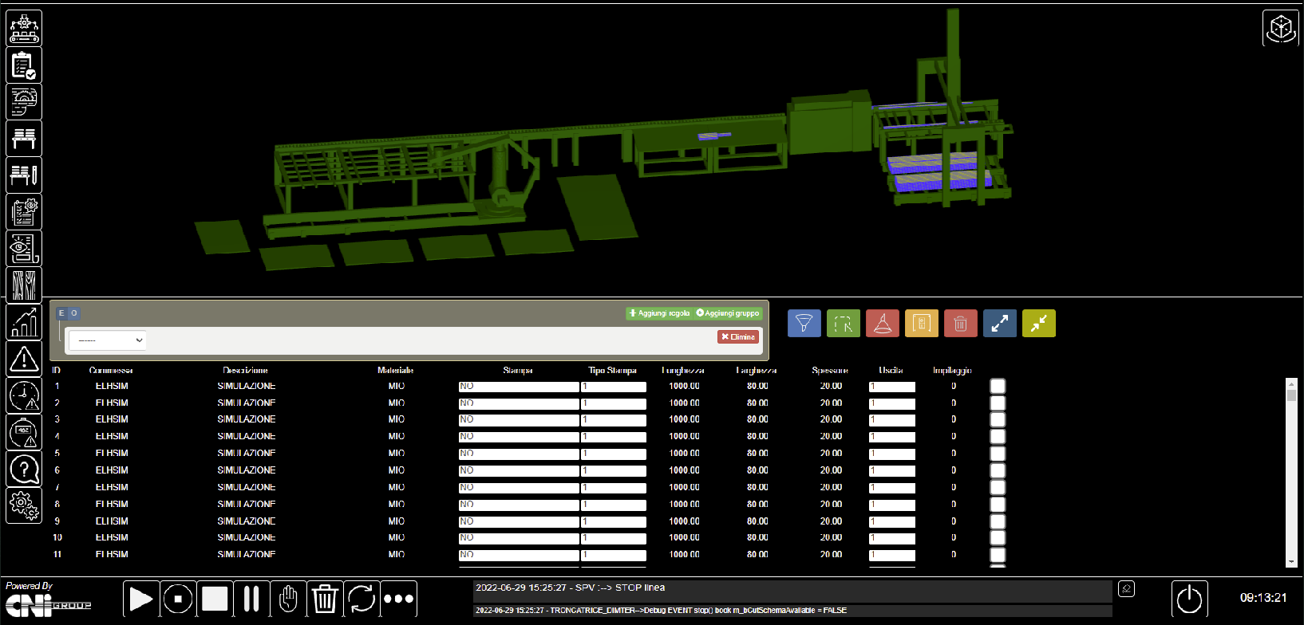Click Aggiungi regola button
Screen dimensions: 1304x625
coord(659,313)
